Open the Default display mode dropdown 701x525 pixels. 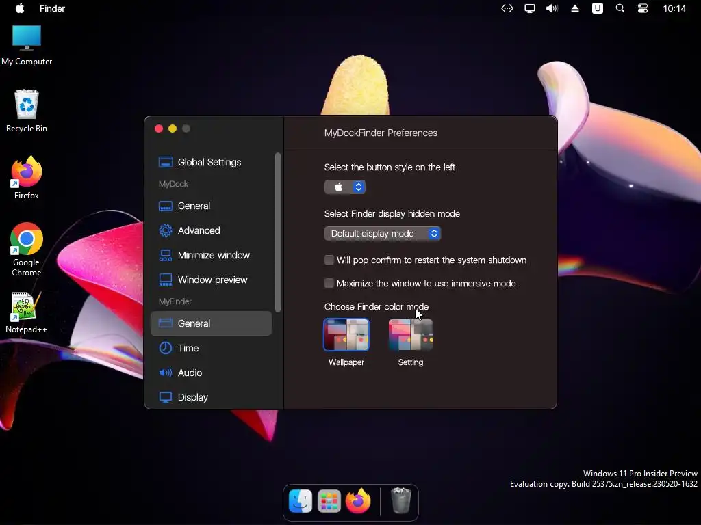(383, 234)
